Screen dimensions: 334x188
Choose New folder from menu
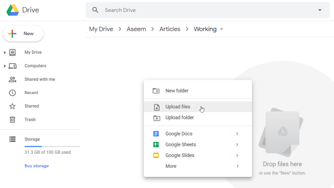(198, 91)
